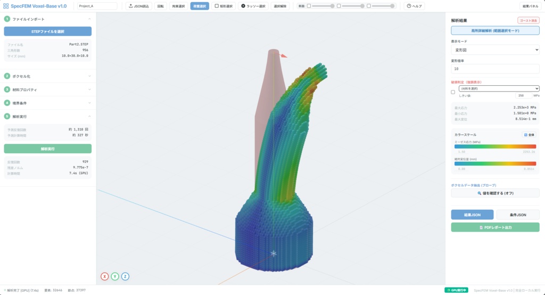
Task: Click the 値を確認する (オフ) probe button
Action: click(495, 193)
